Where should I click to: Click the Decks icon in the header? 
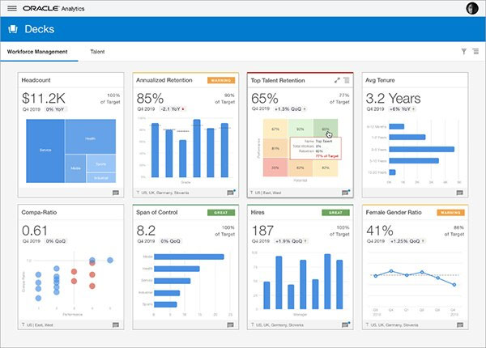[12, 28]
